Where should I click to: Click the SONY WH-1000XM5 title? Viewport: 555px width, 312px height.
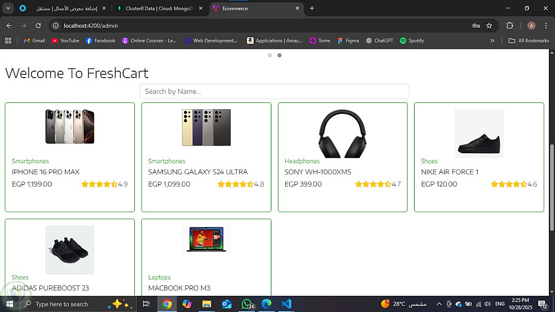(x=318, y=172)
